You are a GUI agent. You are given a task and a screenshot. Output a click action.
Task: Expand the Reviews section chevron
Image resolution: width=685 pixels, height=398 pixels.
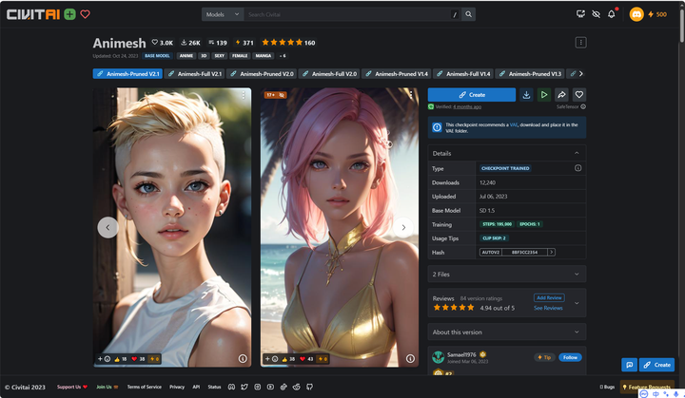click(577, 303)
